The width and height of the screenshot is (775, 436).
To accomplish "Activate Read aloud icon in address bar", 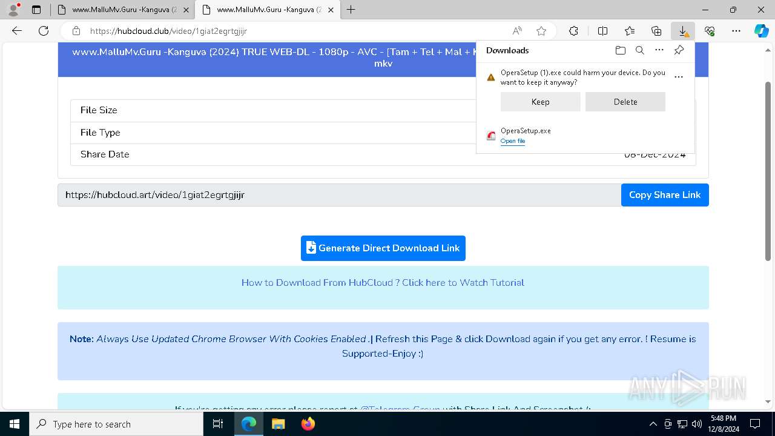I will 517,31.
